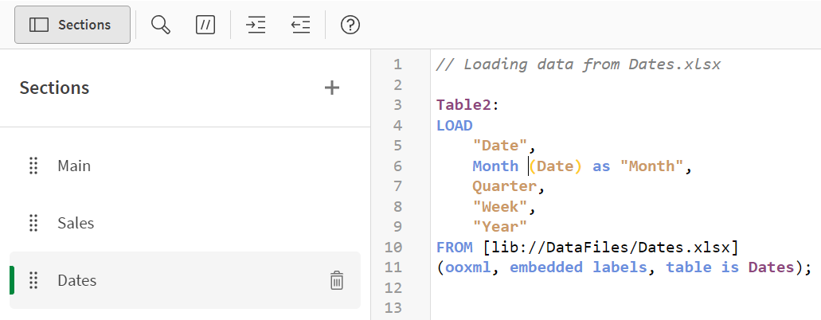This screenshot has width=821, height=320.
Task: Toggle the Sections panel button
Action: click(72, 25)
